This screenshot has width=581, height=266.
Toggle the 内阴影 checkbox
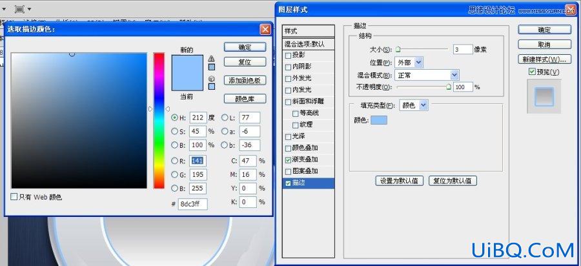pyautogui.click(x=289, y=67)
